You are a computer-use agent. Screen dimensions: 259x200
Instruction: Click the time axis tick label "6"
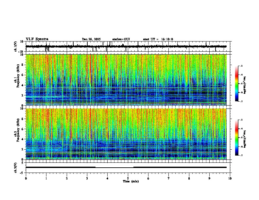pyautogui.click(x=148, y=178)
